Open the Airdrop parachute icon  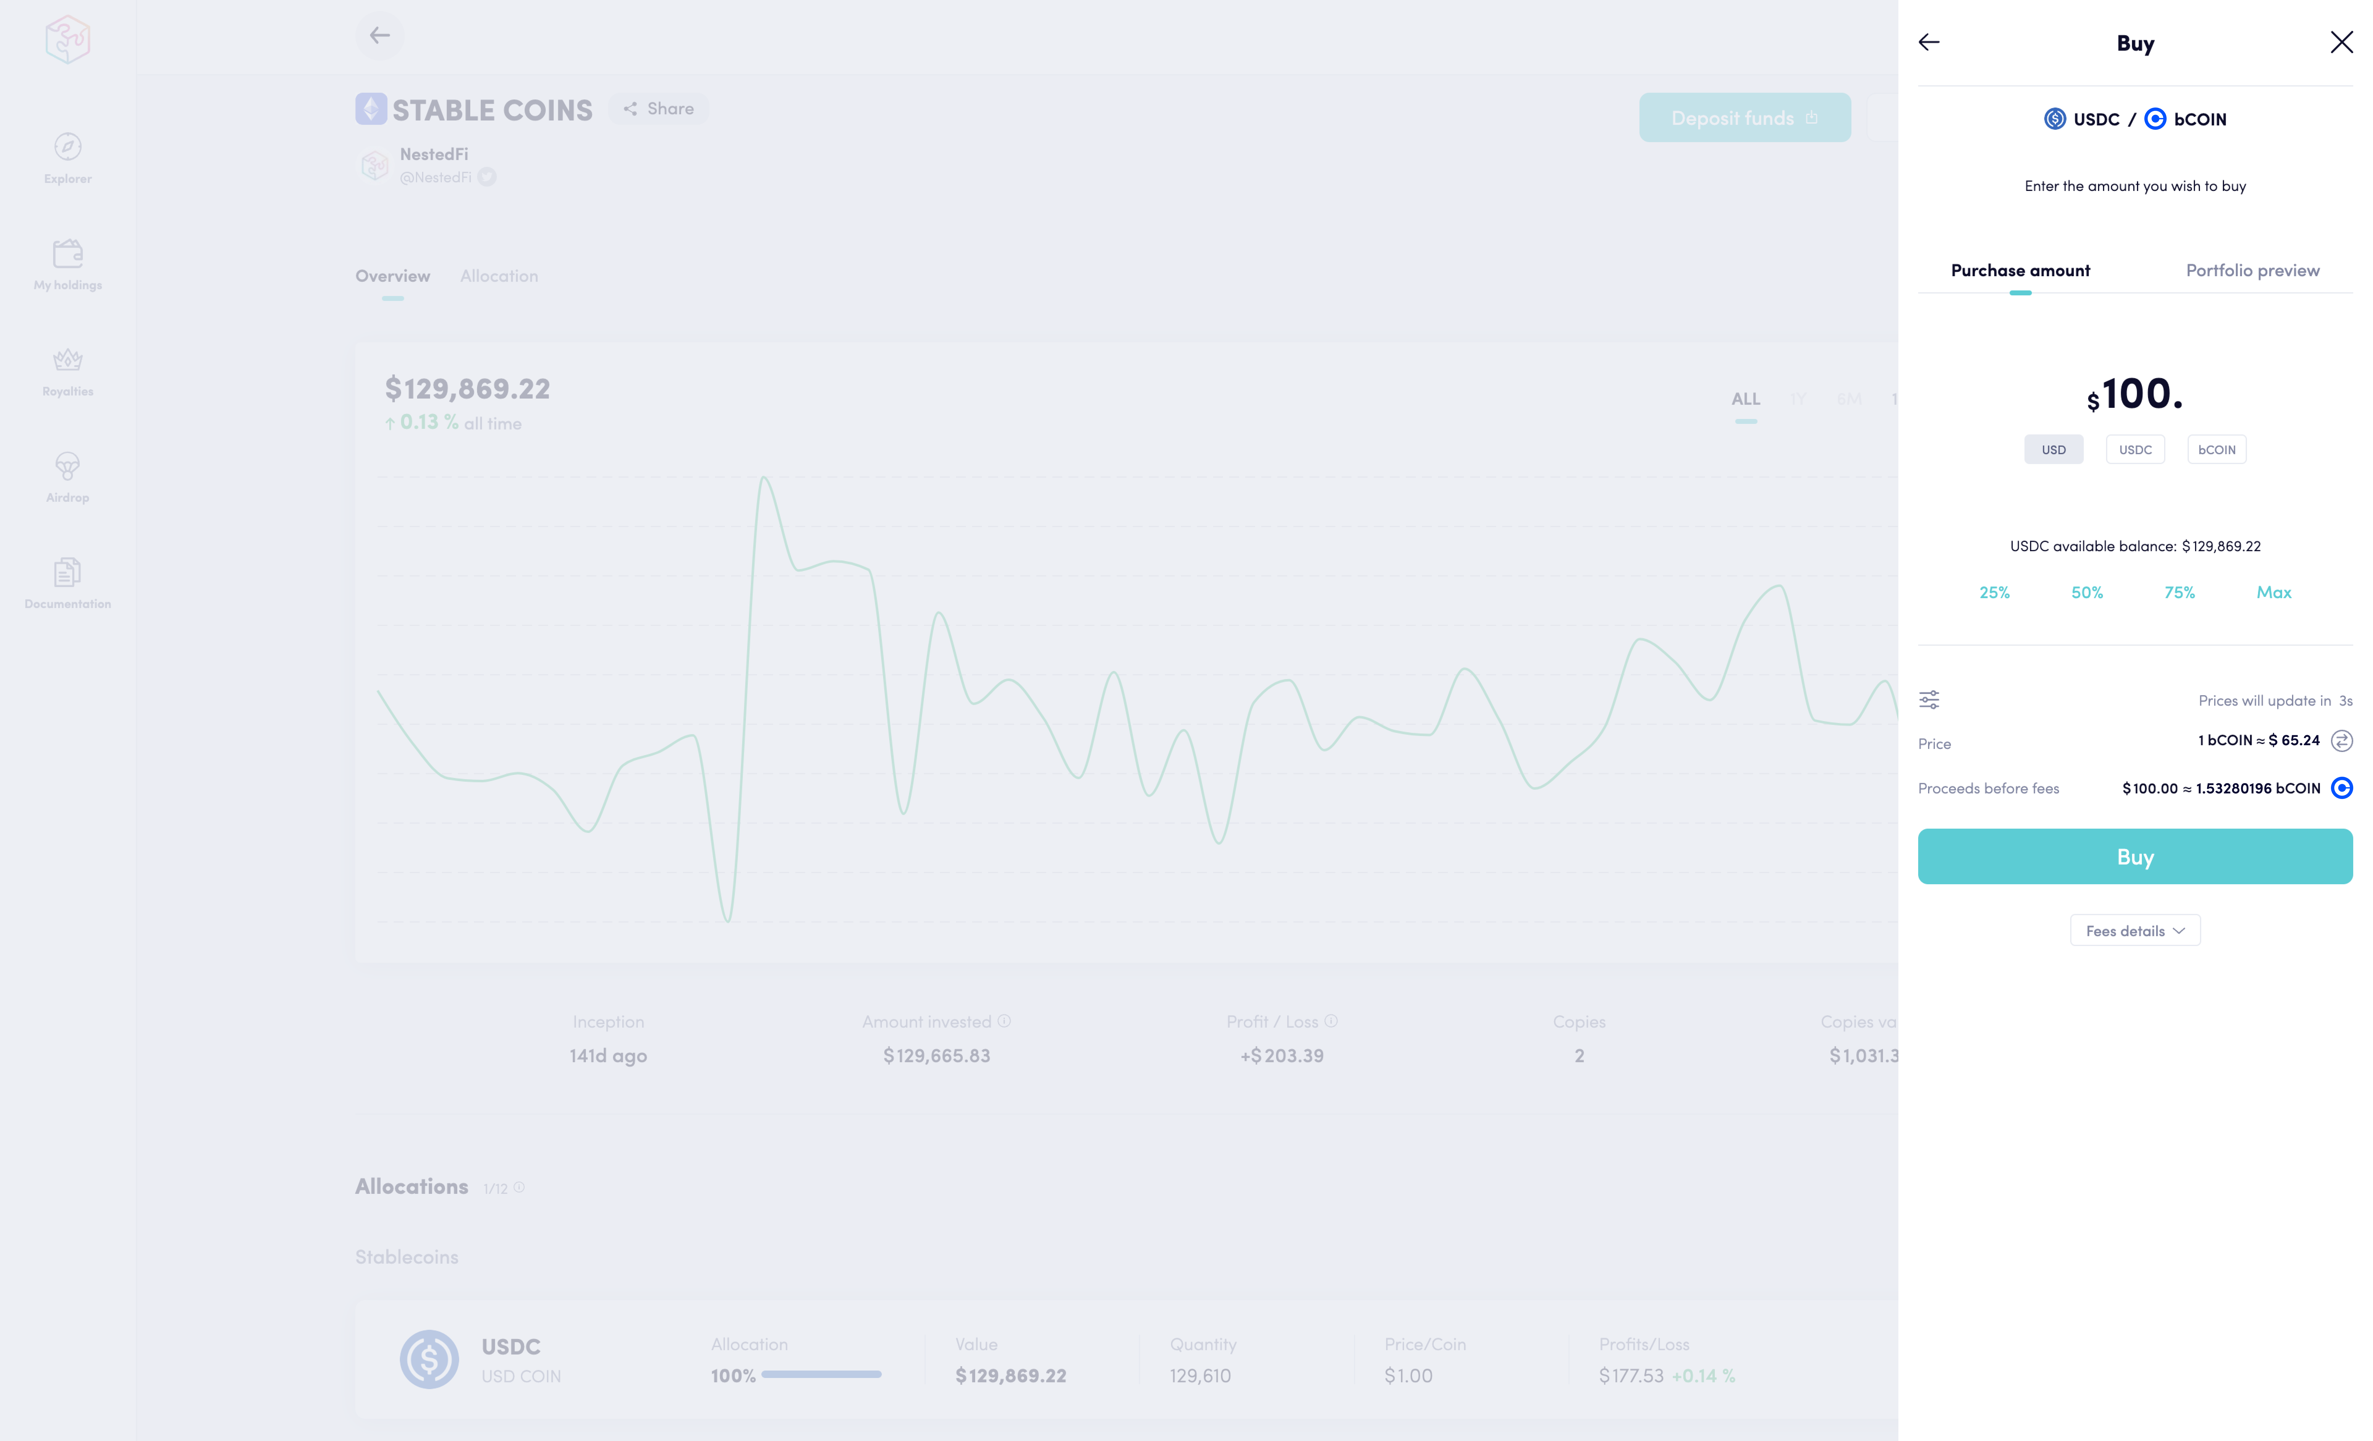click(67, 466)
